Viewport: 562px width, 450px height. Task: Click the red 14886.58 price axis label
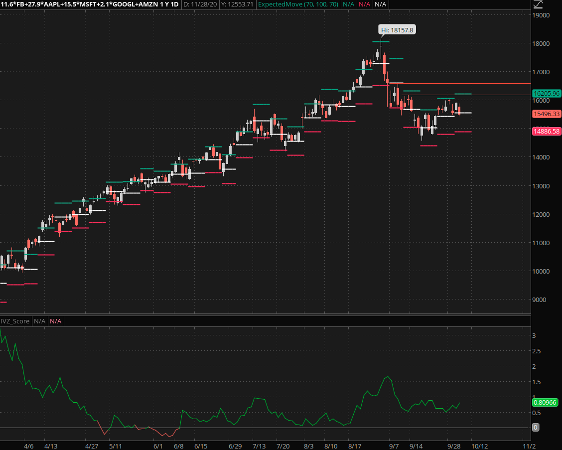tap(547, 132)
